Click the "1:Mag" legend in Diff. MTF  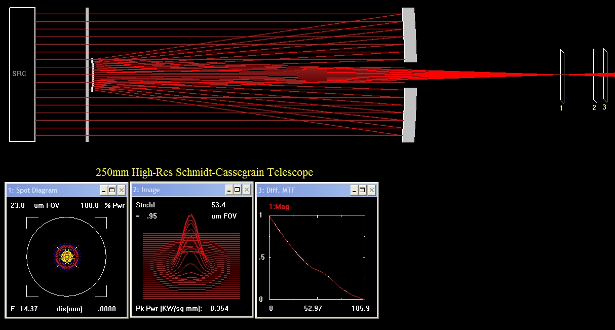(279, 207)
